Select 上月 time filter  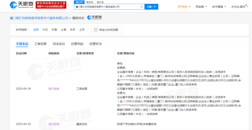pos(82,30)
